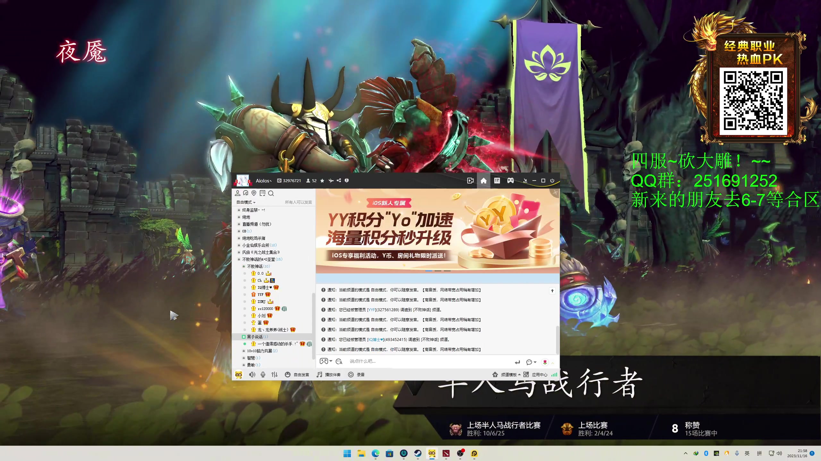
Task: Click the scroll-to-top arrow in notice panel
Action: click(552, 291)
